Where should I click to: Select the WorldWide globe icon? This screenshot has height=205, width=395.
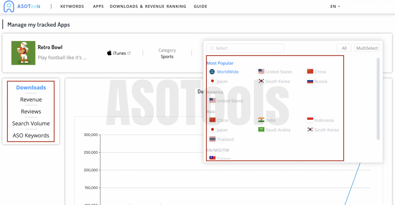click(x=212, y=72)
